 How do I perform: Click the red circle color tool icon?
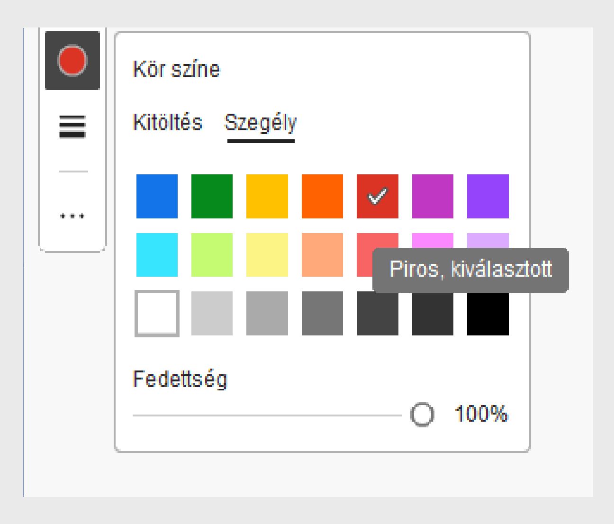pyautogui.click(x=72, y=61)
